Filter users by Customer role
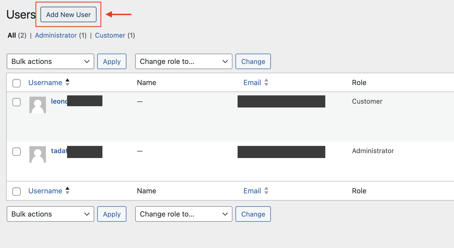 110,35
